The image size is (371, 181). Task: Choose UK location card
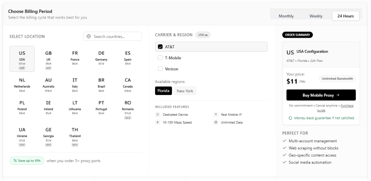coord(48,59)
